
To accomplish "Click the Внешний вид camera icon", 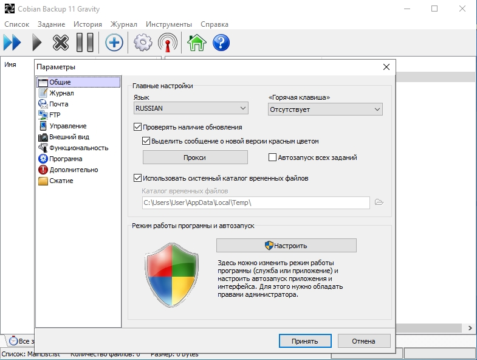I will 43,137.
